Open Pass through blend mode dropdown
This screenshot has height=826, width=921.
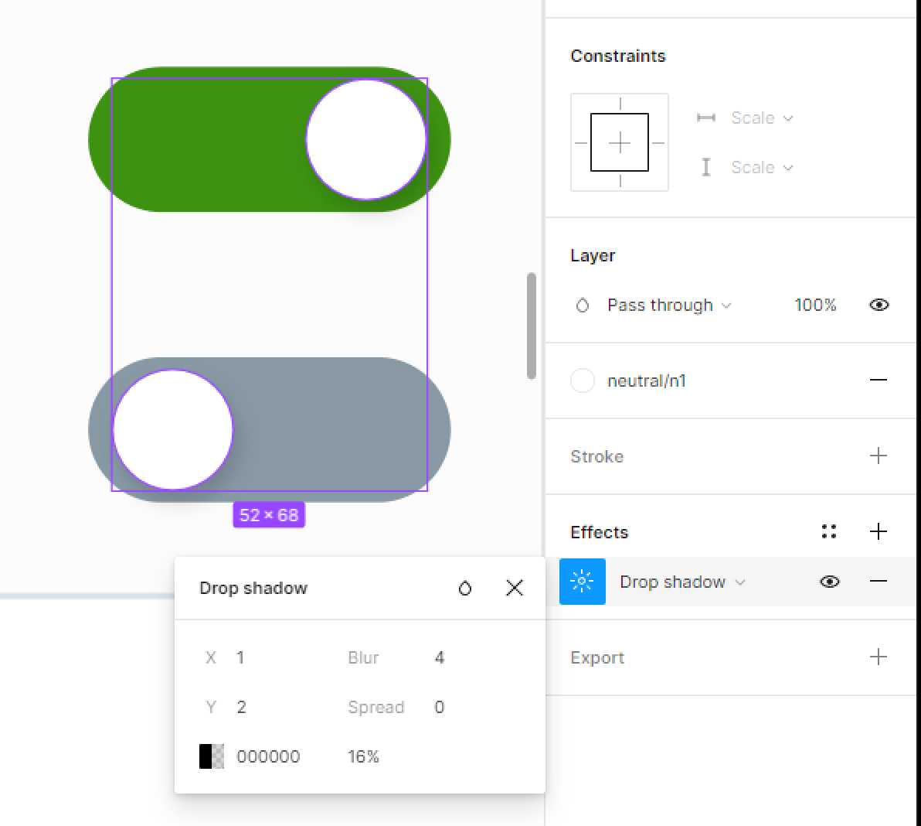coord(669,305)
